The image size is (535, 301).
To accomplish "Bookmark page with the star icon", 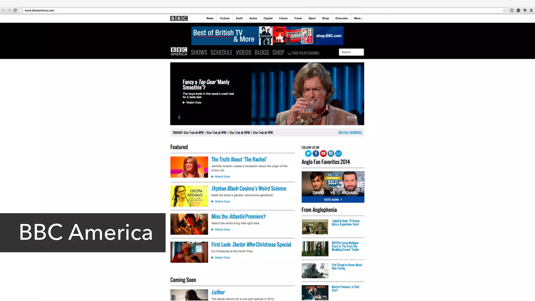I will tap(505, 10).
